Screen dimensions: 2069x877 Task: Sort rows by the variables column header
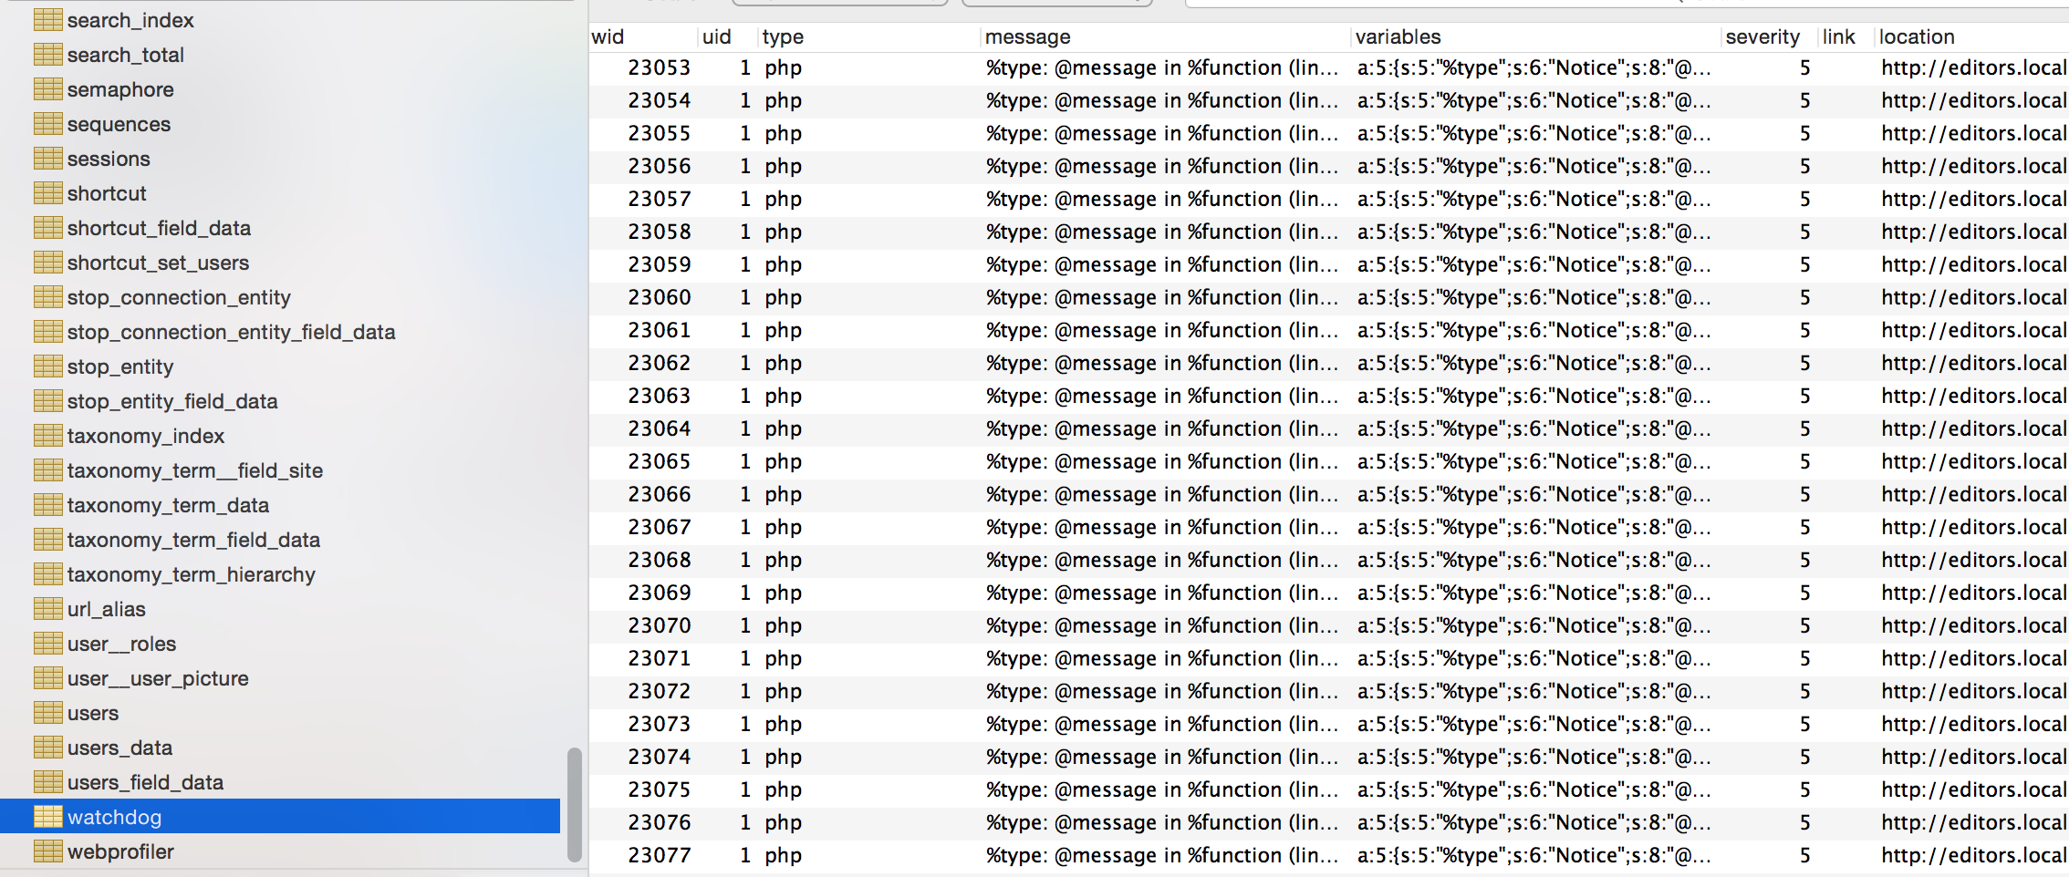click(x=1536, y=36)
